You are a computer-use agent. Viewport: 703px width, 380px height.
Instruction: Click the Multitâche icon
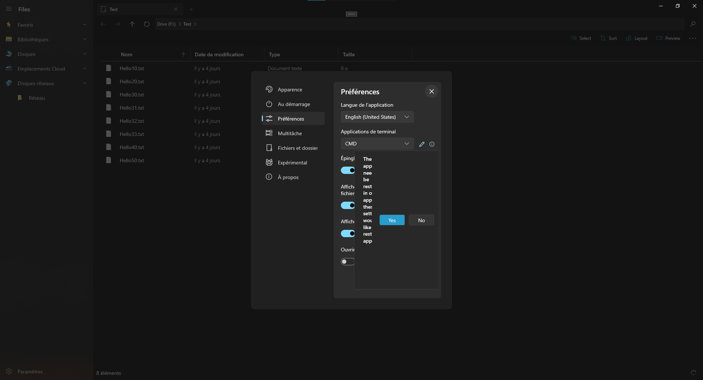click(269, 133)
